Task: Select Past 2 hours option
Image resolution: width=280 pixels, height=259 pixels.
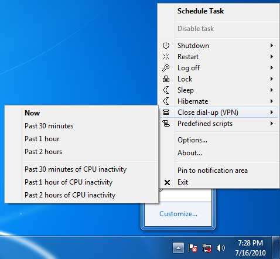Action: pyautogui.click(x=43, y=152)
